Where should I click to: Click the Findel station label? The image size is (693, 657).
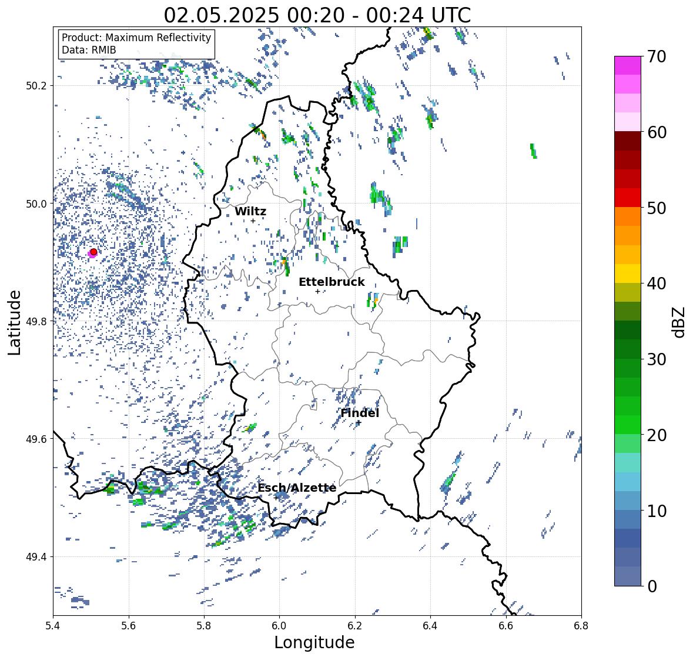click(360, 413)
